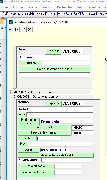The width and height of the screenshot is (107, 180).
Task: Open the Sélection menu
Action: pos(47,7)
